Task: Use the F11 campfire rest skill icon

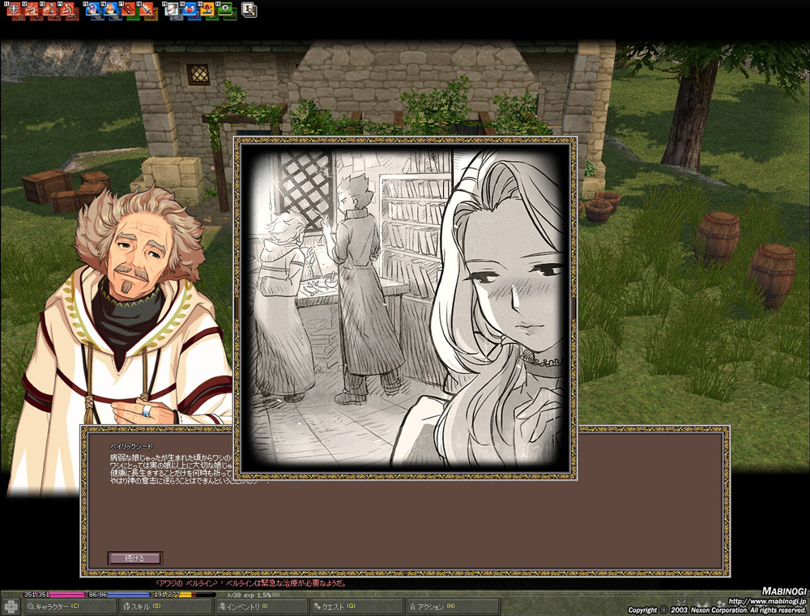Action: pos(207,9)
